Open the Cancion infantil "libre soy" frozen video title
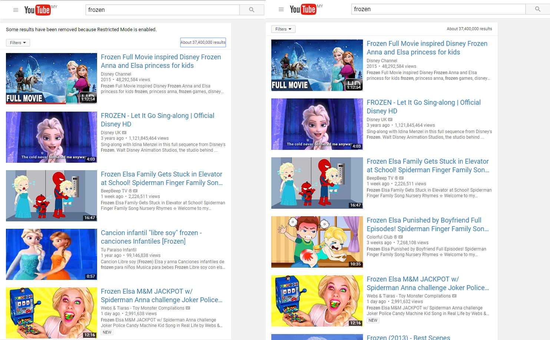Screen dimensions: 550x340 coord(151,237)
